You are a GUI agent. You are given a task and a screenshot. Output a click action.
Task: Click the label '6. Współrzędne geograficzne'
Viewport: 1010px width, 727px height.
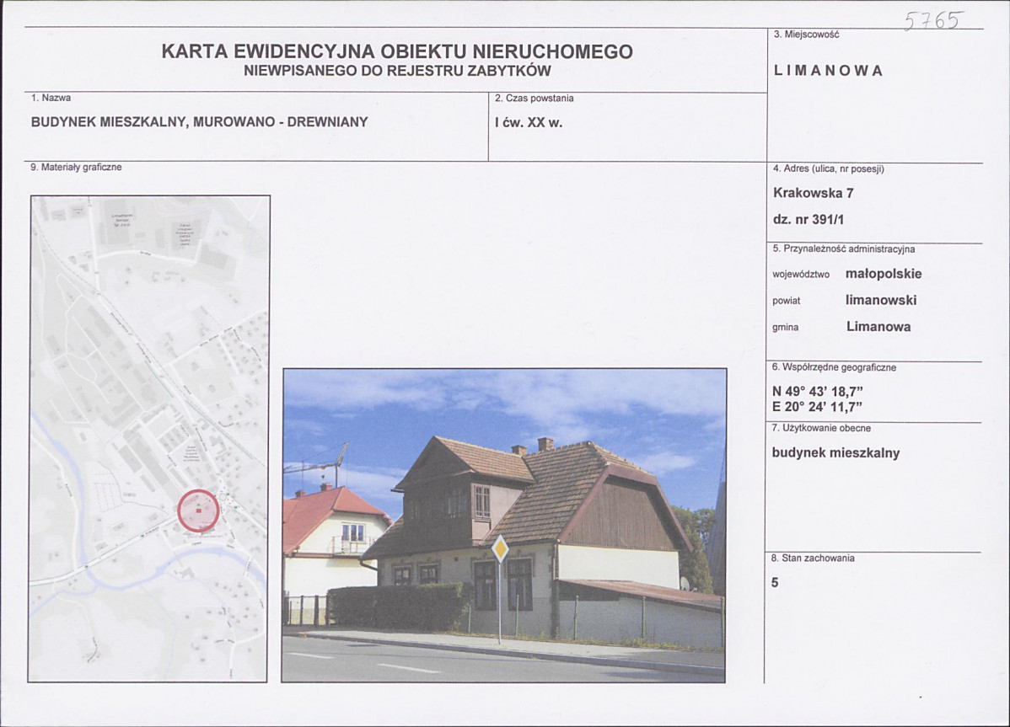pos(834,367)
